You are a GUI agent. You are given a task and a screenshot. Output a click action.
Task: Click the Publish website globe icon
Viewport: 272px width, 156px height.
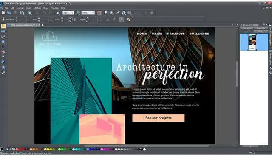(124, 13)
